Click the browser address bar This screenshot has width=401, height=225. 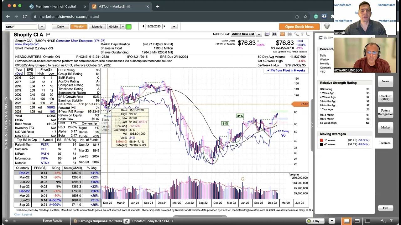(163, 17)
